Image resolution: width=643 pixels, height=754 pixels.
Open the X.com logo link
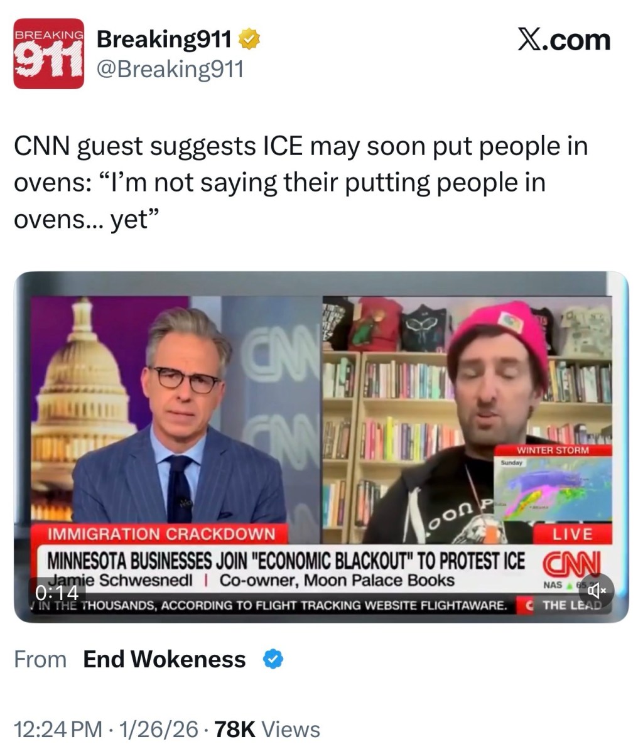tap(563, 41)
